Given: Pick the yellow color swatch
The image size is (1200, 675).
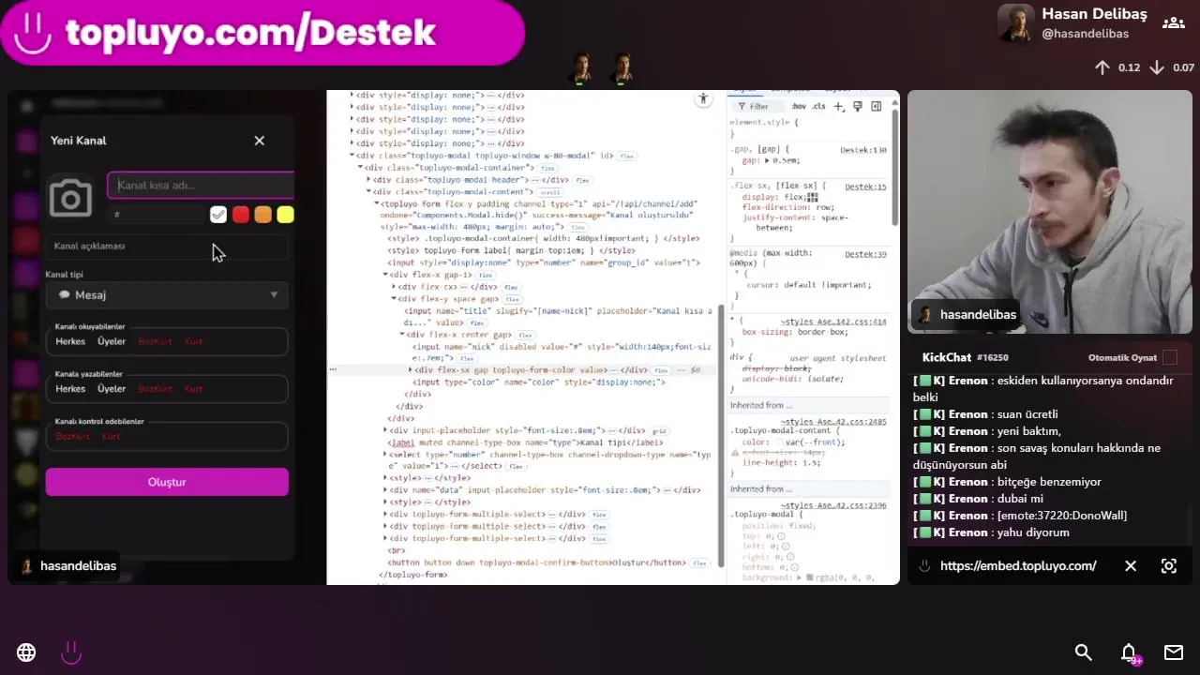Looking at the screenshot, I should click(x=286, y=215).
